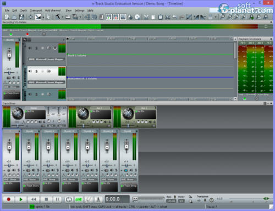Click the Aux 1 send button on master
This screenshot has width=275, height=211.
pos(51,126)
